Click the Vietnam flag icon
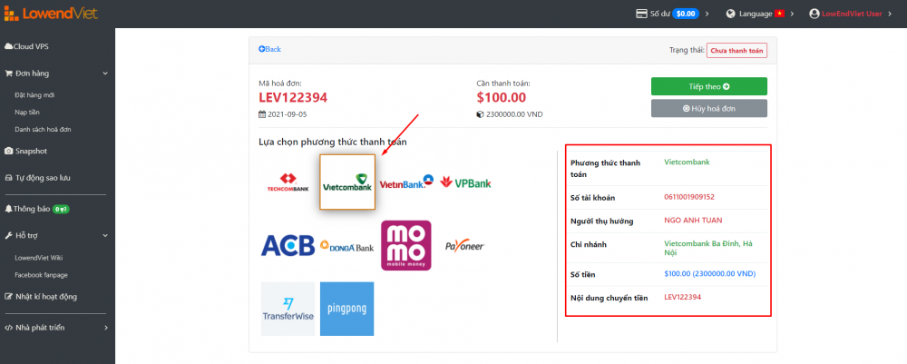 (x=779, y=14)
